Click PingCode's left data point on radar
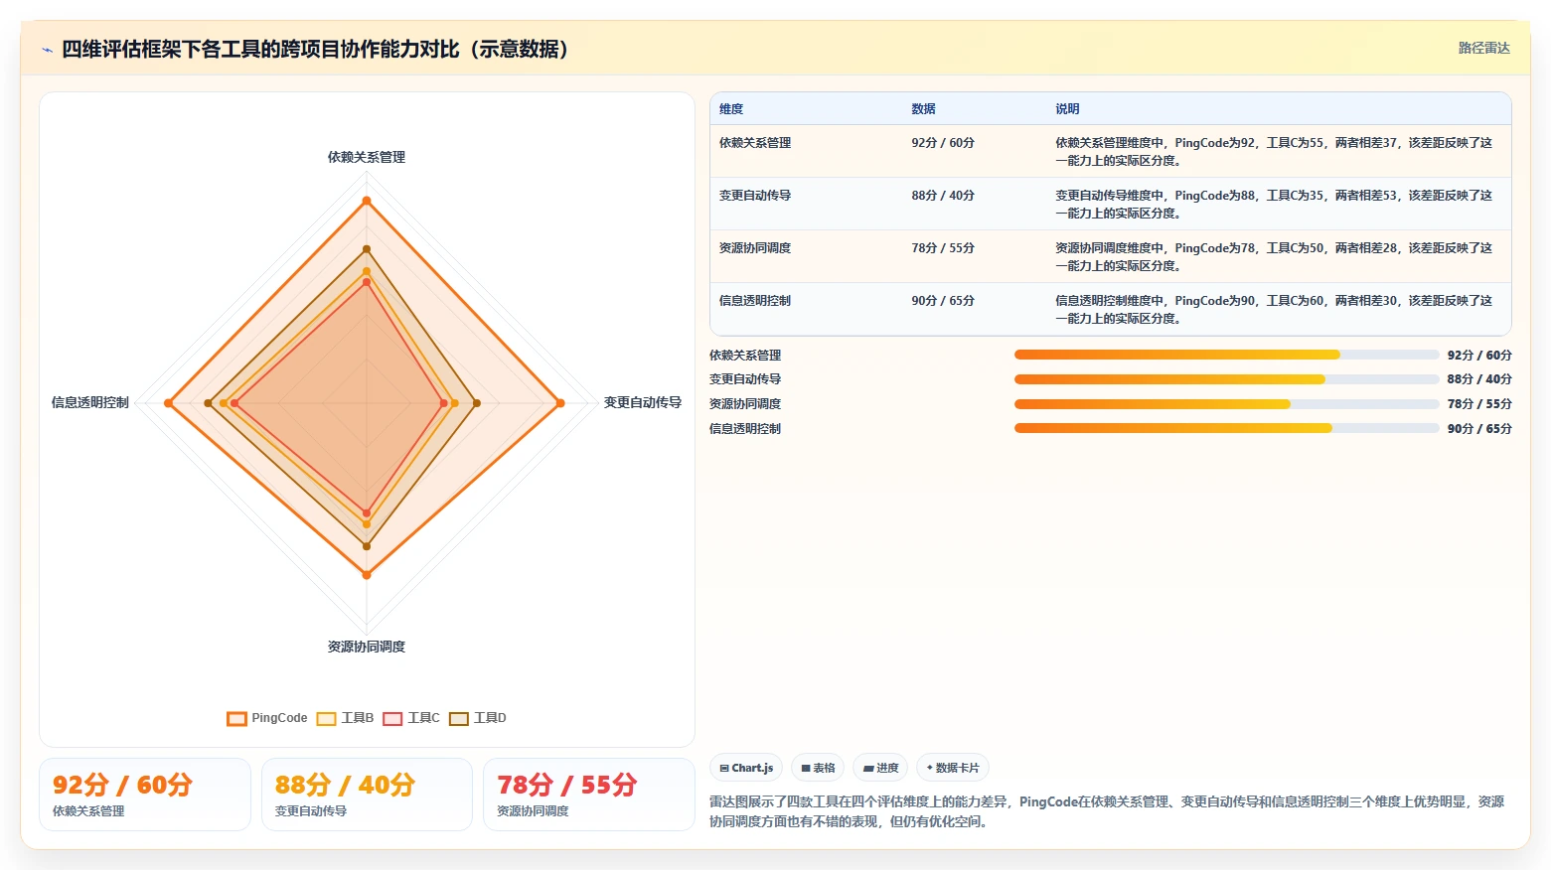The width and height of the screenshot is (1551, 870). 169,403
